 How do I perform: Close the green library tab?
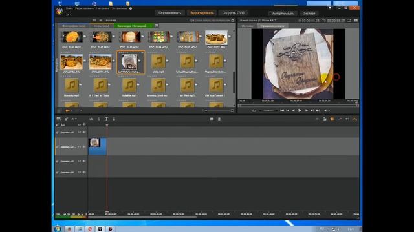[151, 26]
